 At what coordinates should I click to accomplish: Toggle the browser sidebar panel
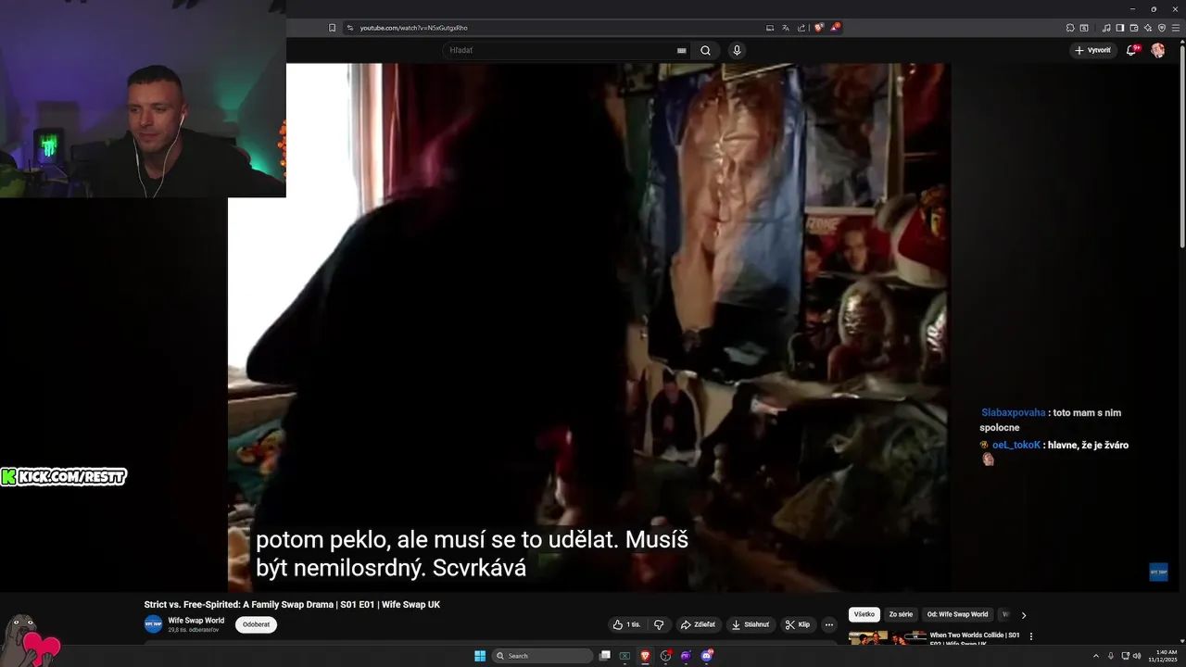(x=1119, y=28)
